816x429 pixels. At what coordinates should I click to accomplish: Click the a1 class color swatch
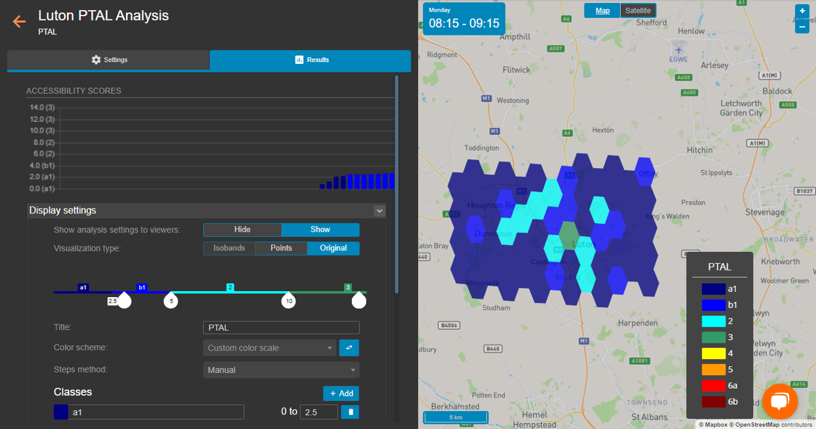pyautogui.click(x=61, y=412)
